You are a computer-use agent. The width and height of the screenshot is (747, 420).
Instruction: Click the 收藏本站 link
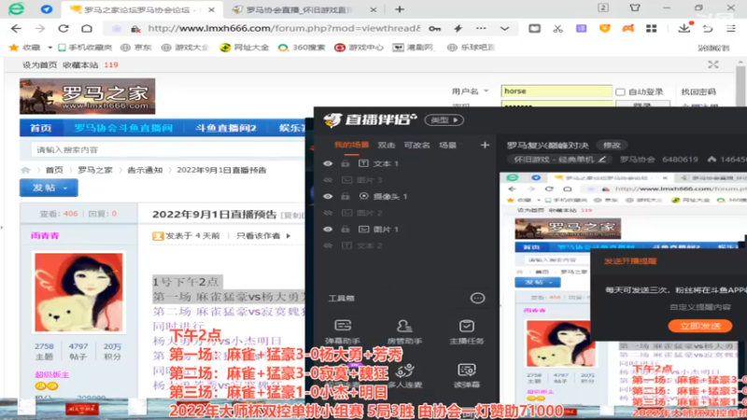80,64
